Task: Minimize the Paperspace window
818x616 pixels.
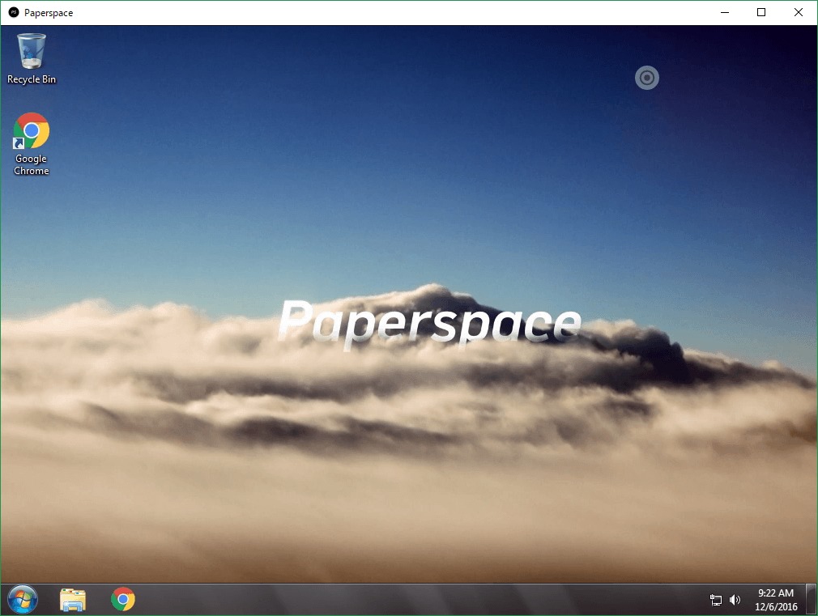Action: pyautogui.click(x=725, y=12)
